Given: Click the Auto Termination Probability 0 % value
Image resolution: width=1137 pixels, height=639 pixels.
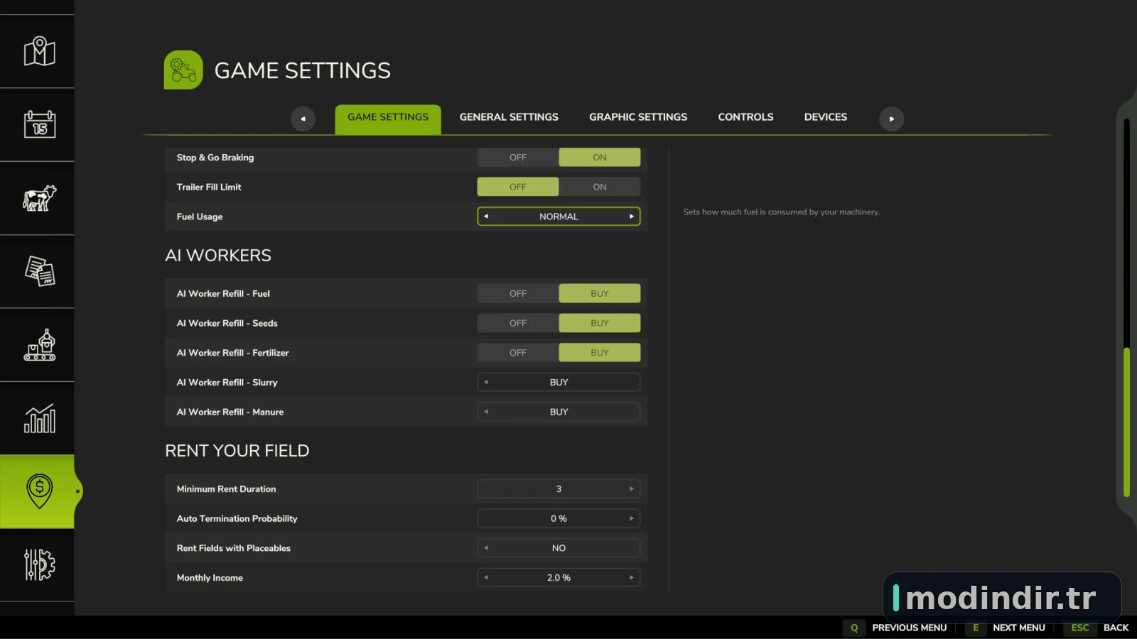Looking at the screenshot, I should click(559, 518).
